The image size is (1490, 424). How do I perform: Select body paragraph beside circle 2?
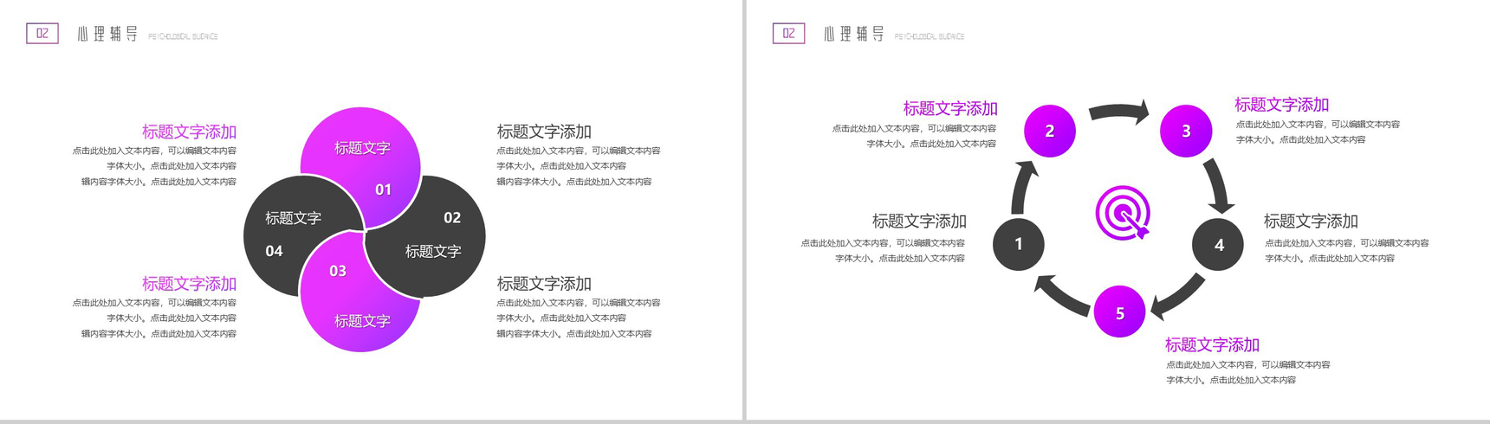pyautogui.click(x=914, y=136)
